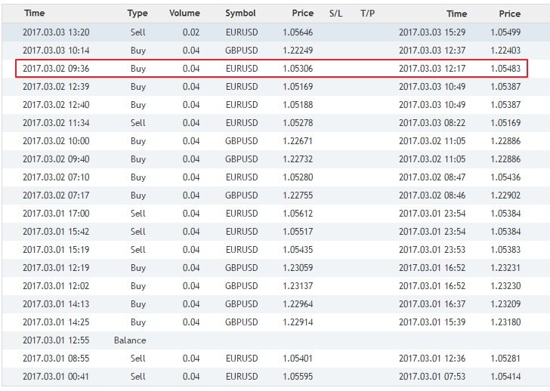Click close price 1.05281
The width and height of the screenshot is (550, 391).
pyautogui.click(x=505, y=359)
